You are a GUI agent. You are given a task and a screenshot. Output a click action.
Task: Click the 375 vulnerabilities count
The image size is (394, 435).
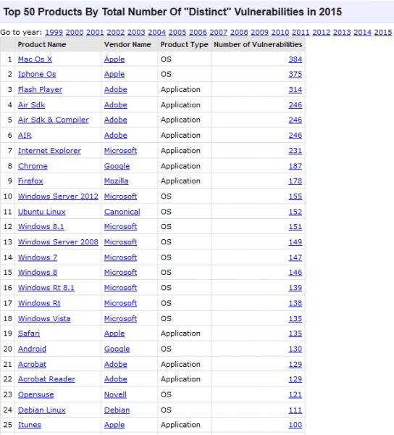[x=295, y=75]
